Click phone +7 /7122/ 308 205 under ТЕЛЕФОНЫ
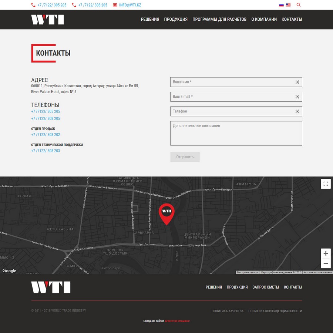Image resolution: width=333 pixels, height=333 pixels. coord(46,118)
